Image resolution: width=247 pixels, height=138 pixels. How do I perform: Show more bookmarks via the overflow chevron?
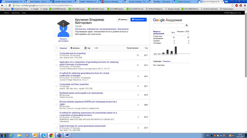click(x=245, y=9)
